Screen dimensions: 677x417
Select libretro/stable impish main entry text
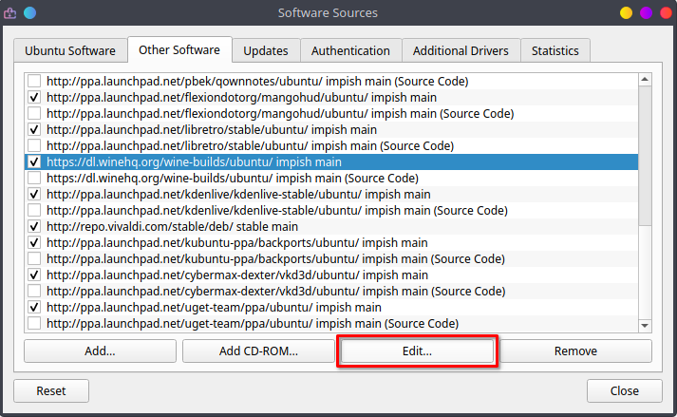click(x=212, y=129)
